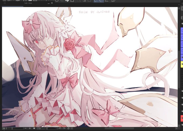Rotate the Sub View image right
183x131 pixels.
click(64, 128)
